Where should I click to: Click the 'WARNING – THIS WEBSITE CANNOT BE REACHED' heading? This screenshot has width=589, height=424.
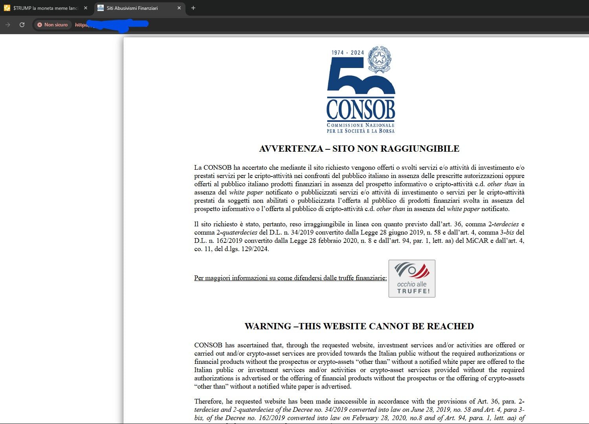[x=359, y=326]
